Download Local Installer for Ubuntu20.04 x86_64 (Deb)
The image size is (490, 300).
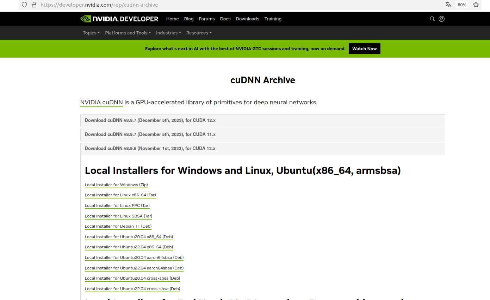(x=129, y=237)
